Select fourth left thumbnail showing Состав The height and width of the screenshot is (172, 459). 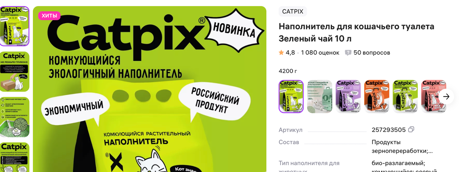click(x=15, y=157)
